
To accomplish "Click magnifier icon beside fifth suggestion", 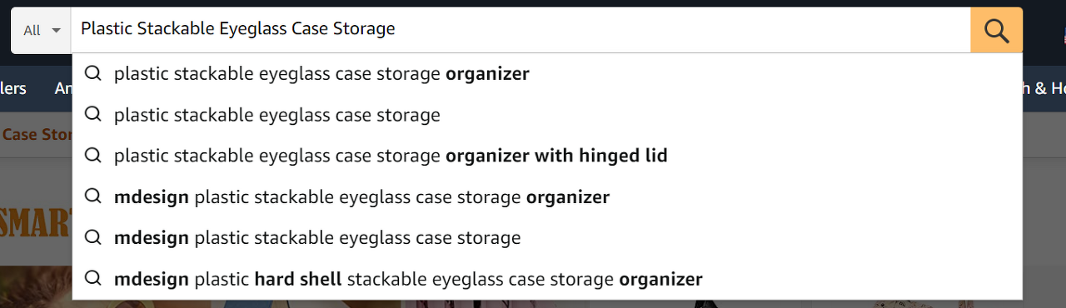I will tap(93, 237).
